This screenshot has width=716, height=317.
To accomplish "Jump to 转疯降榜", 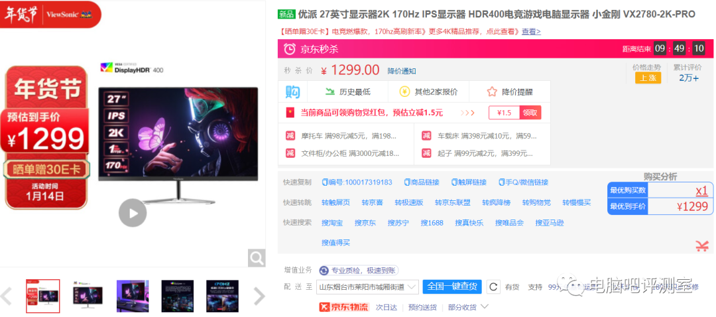I will pos(497,203).
